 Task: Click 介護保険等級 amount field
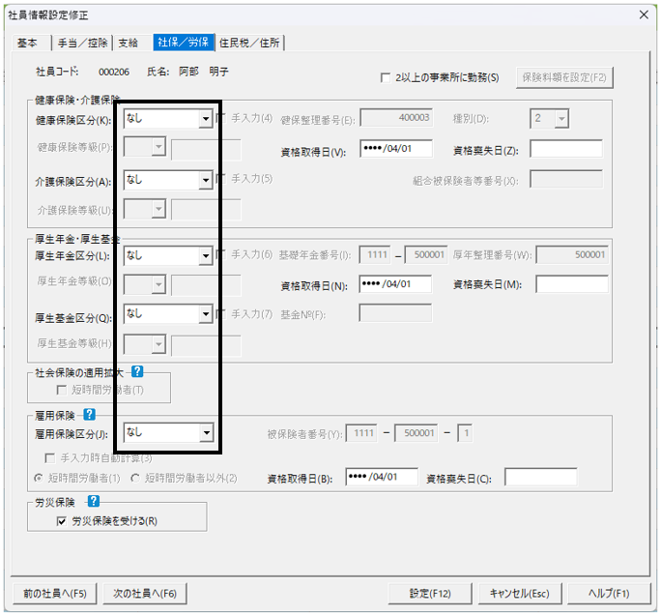click(206, 210)
